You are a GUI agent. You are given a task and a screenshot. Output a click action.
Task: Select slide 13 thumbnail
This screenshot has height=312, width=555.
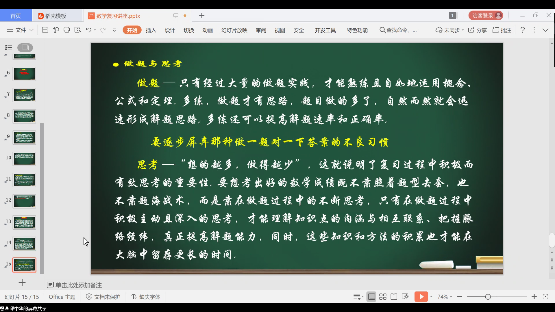point(24,222)
